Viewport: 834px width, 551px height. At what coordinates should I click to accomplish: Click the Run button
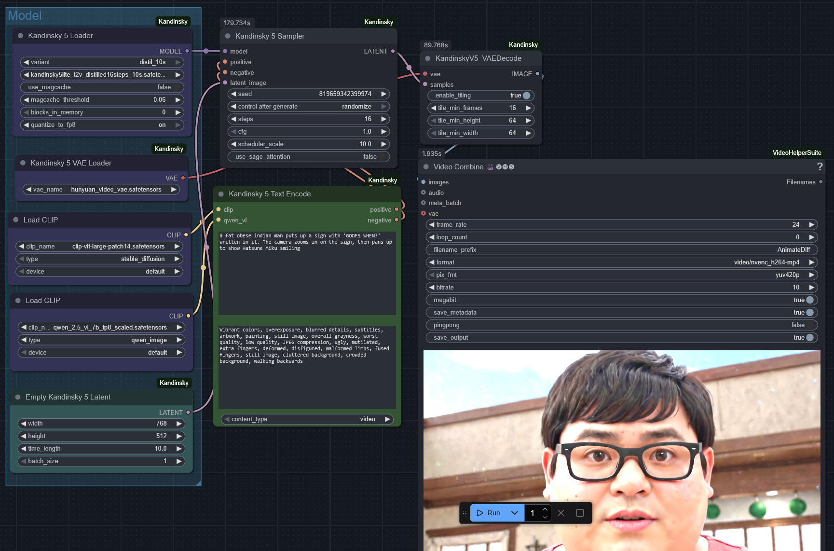point(489,513)
